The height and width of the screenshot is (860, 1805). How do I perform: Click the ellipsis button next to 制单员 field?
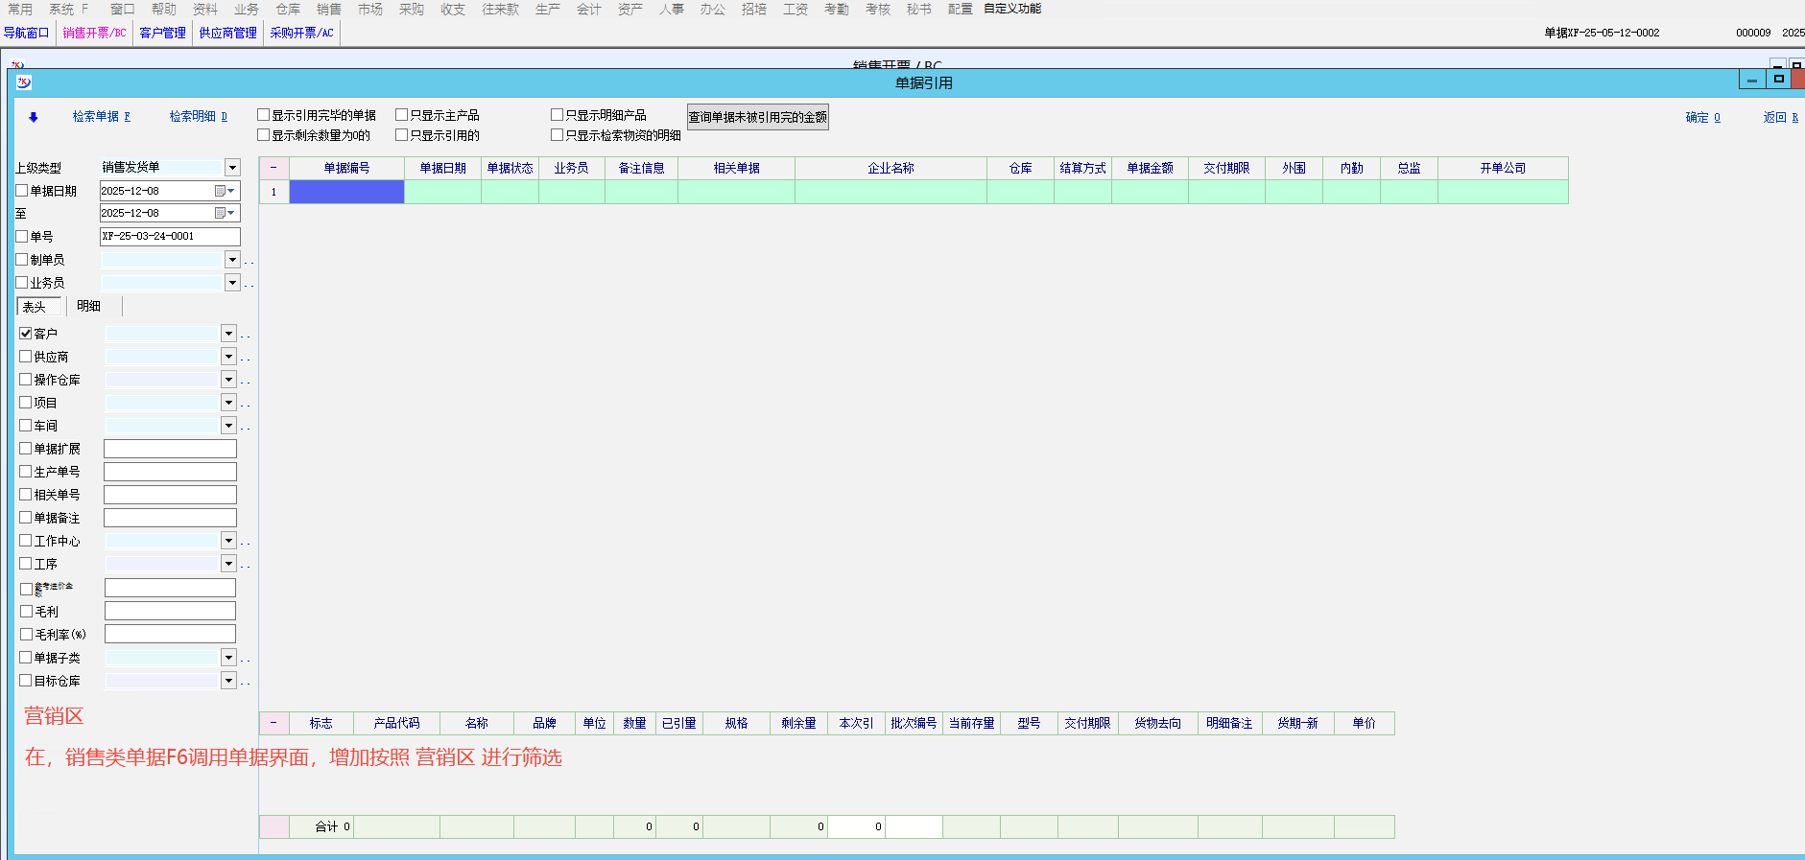point(249,261)
